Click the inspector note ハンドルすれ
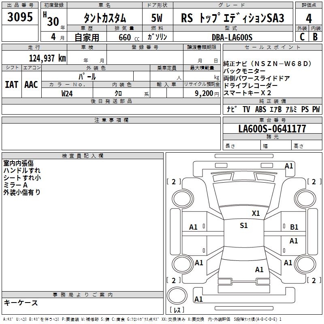Image resolution: width=324 pixels, height=324 pixels. point(22,171)
